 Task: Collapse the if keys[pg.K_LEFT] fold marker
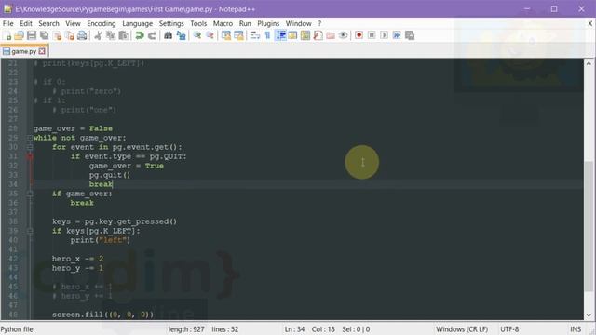(30, 231)
